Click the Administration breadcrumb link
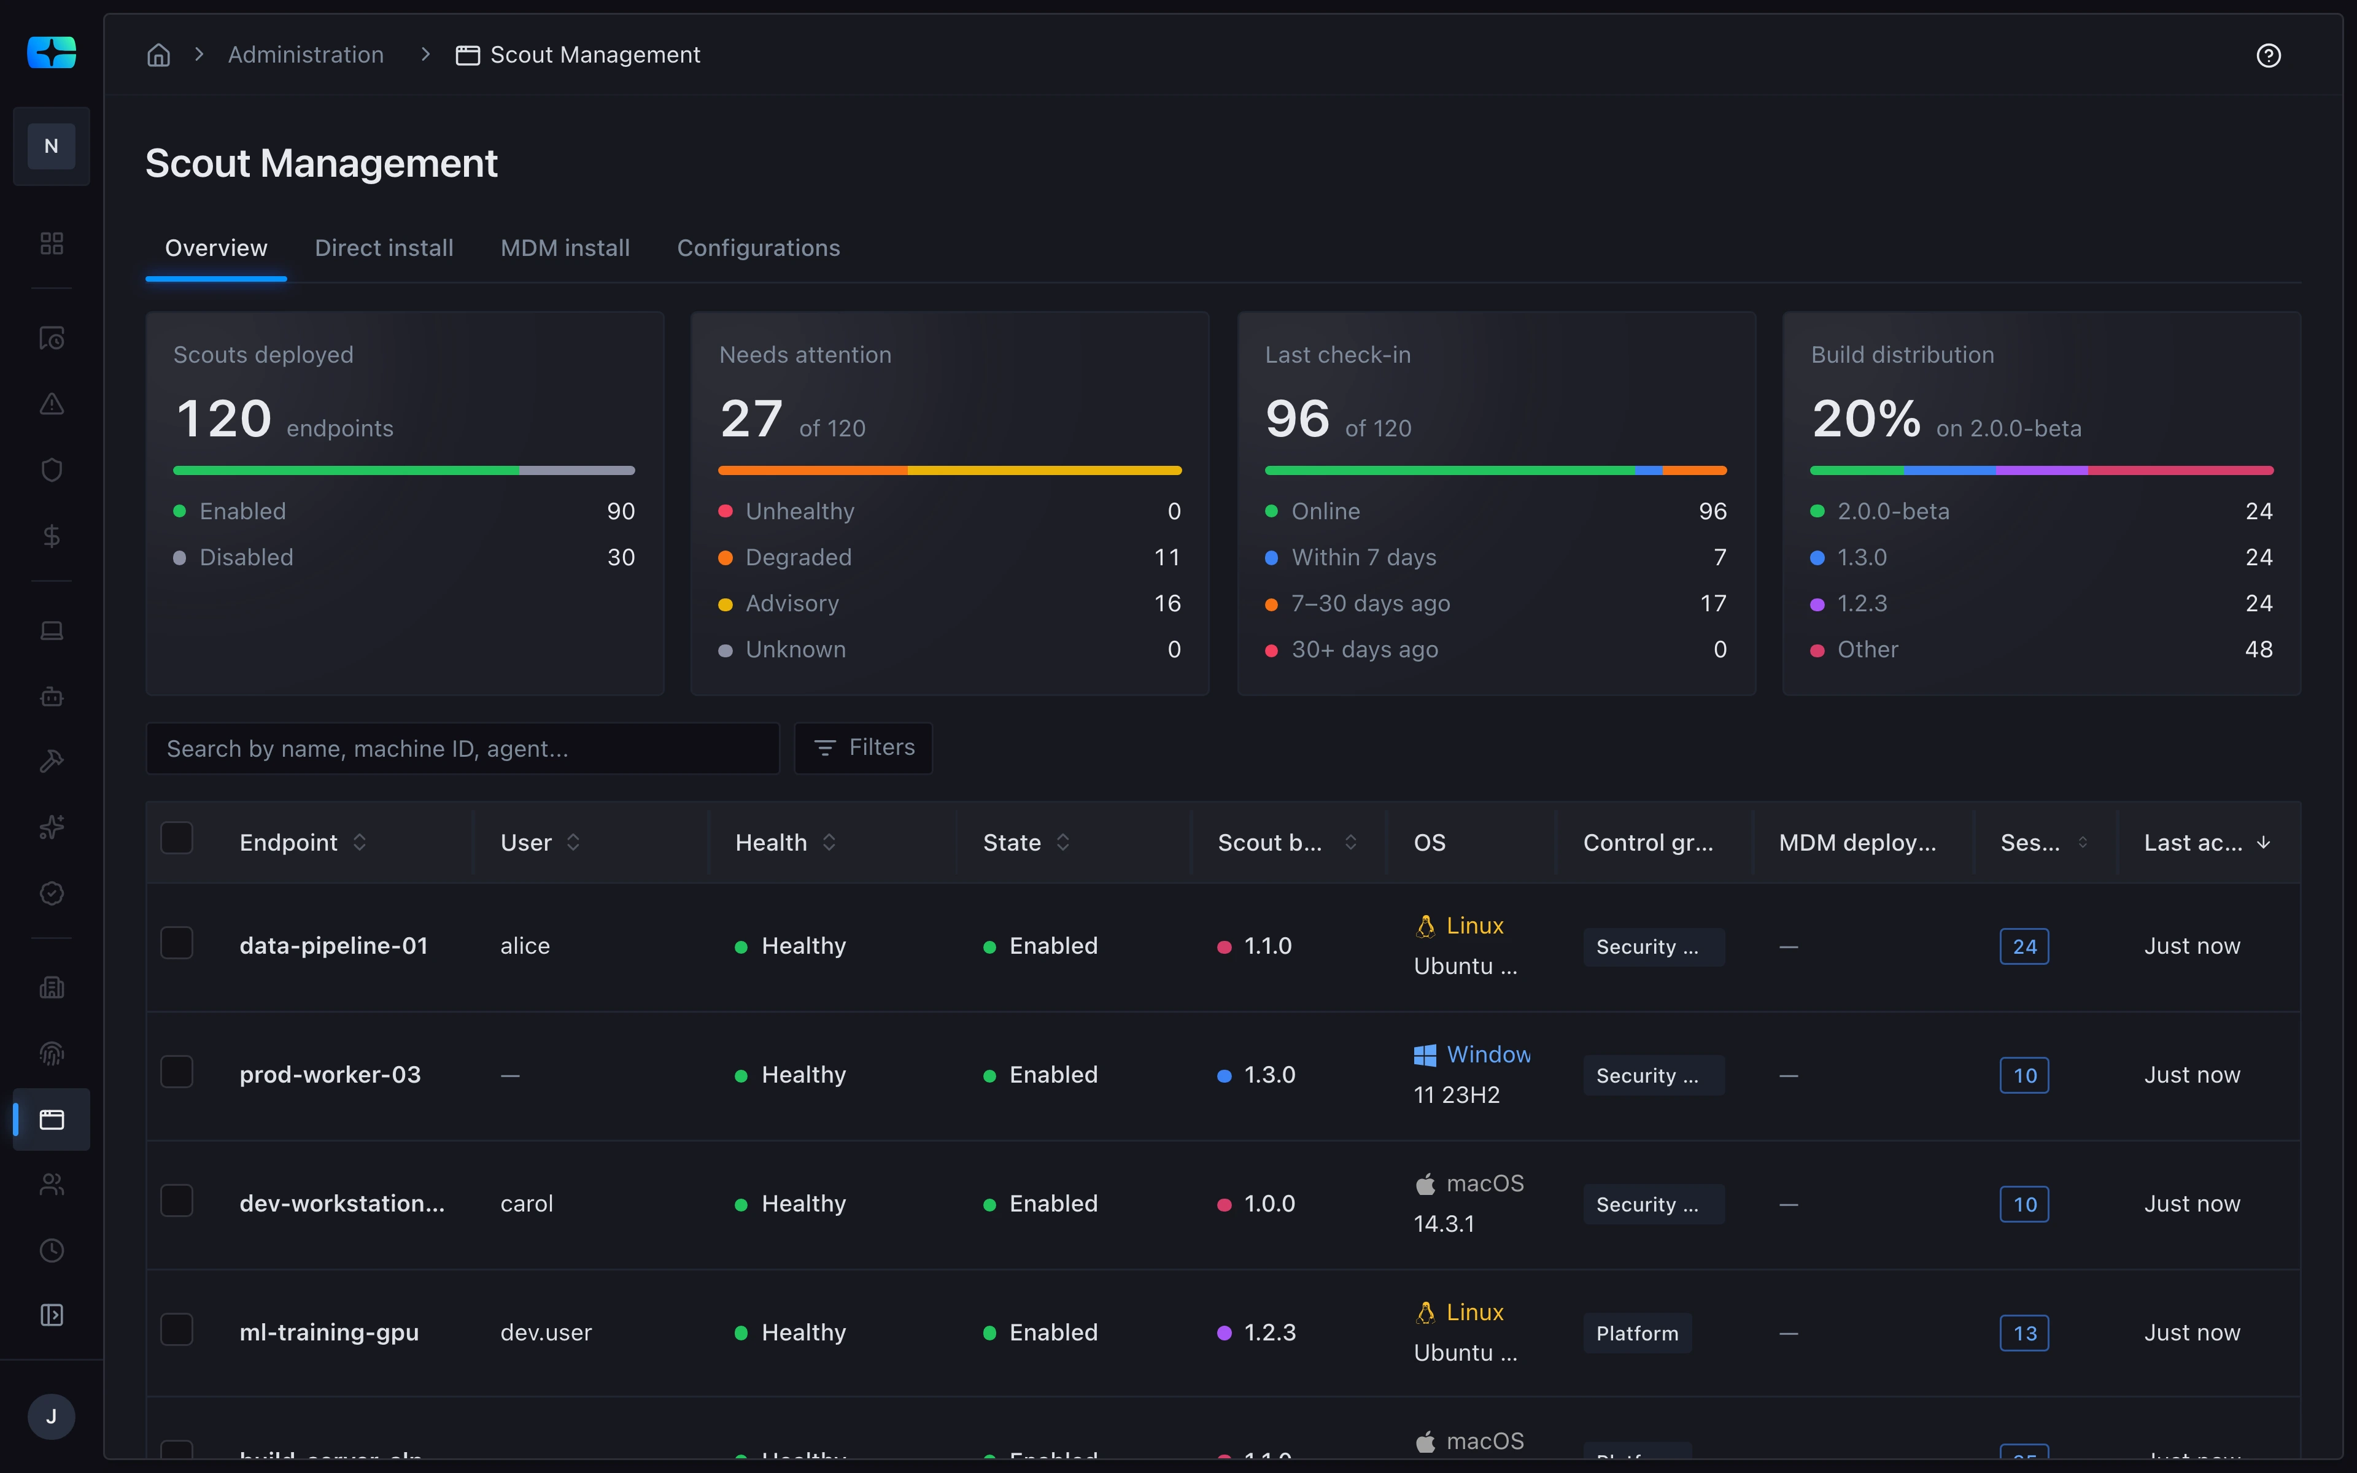This screenshot has width=2357, height=1473. tap(306, 55)
